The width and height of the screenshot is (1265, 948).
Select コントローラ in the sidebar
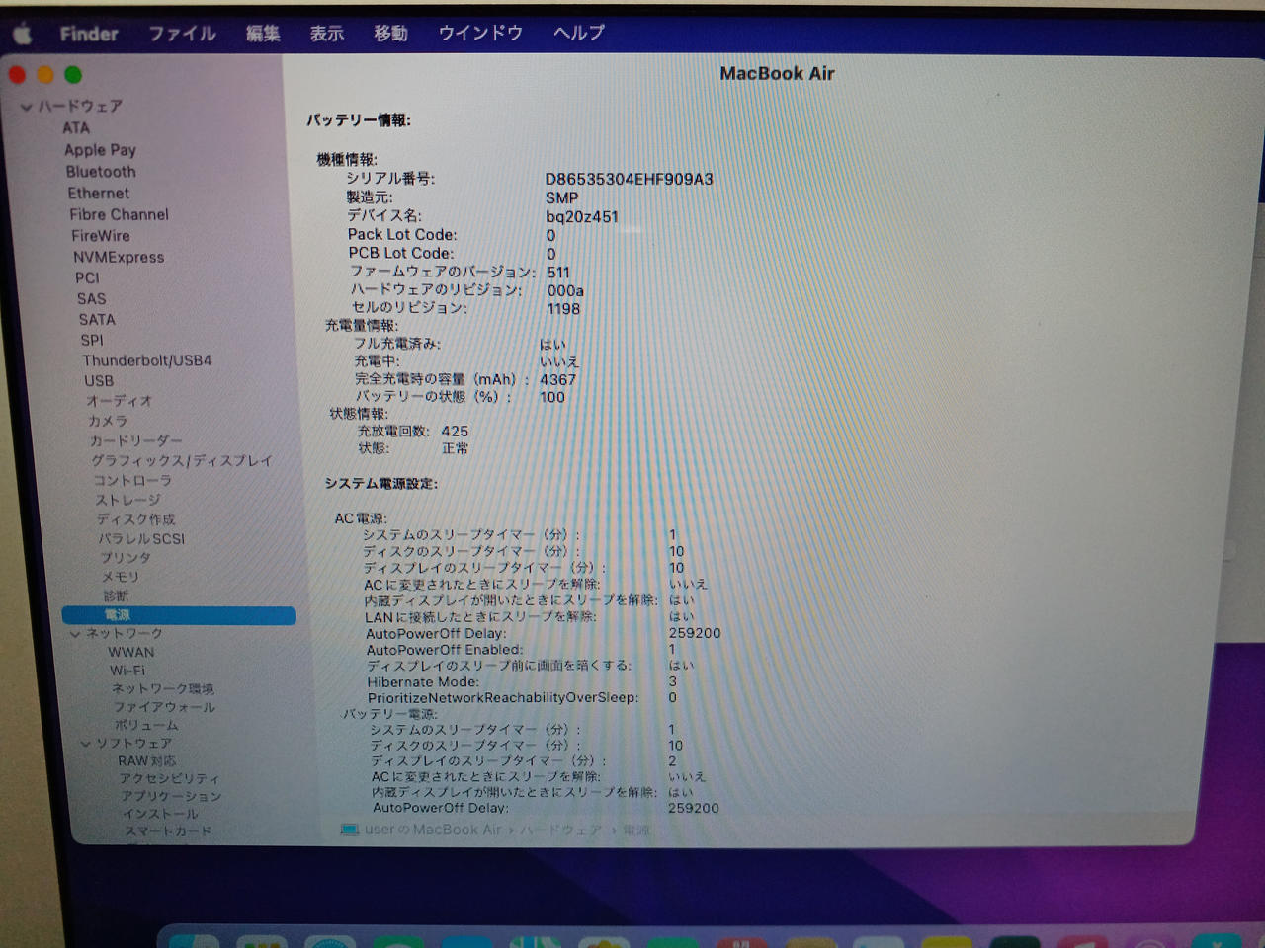(x=132, y=480)
